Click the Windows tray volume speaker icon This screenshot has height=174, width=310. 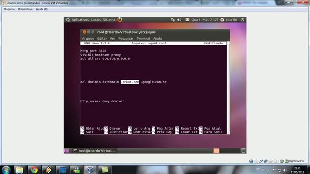285,170
